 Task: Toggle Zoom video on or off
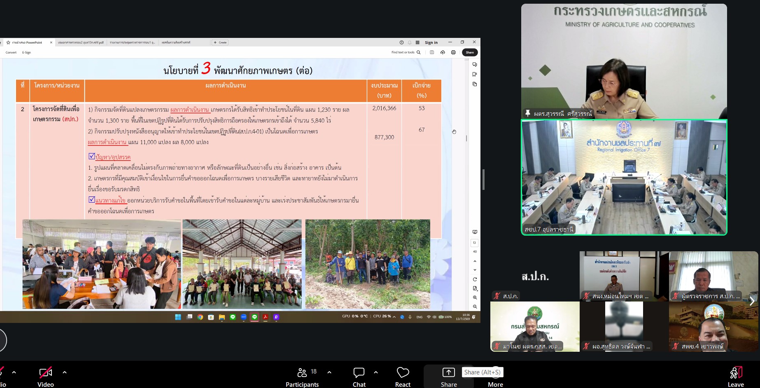(46, 377)
